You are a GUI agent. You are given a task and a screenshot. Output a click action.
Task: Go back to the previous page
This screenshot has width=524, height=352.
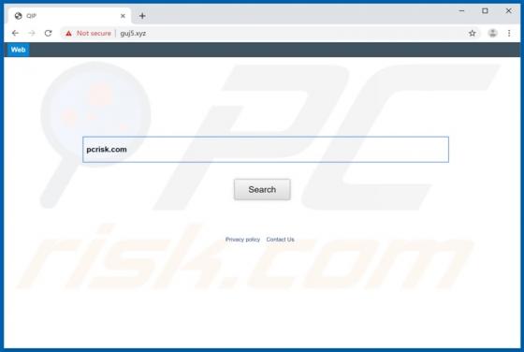[x=15, y=33]
